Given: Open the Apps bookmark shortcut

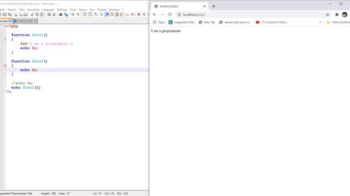Looking at the screenshot, I should tap(159, 22).
